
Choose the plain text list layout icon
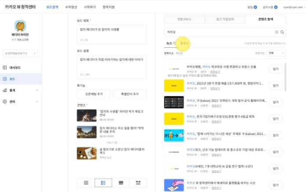pyautogui.click(x=86, y=183)
